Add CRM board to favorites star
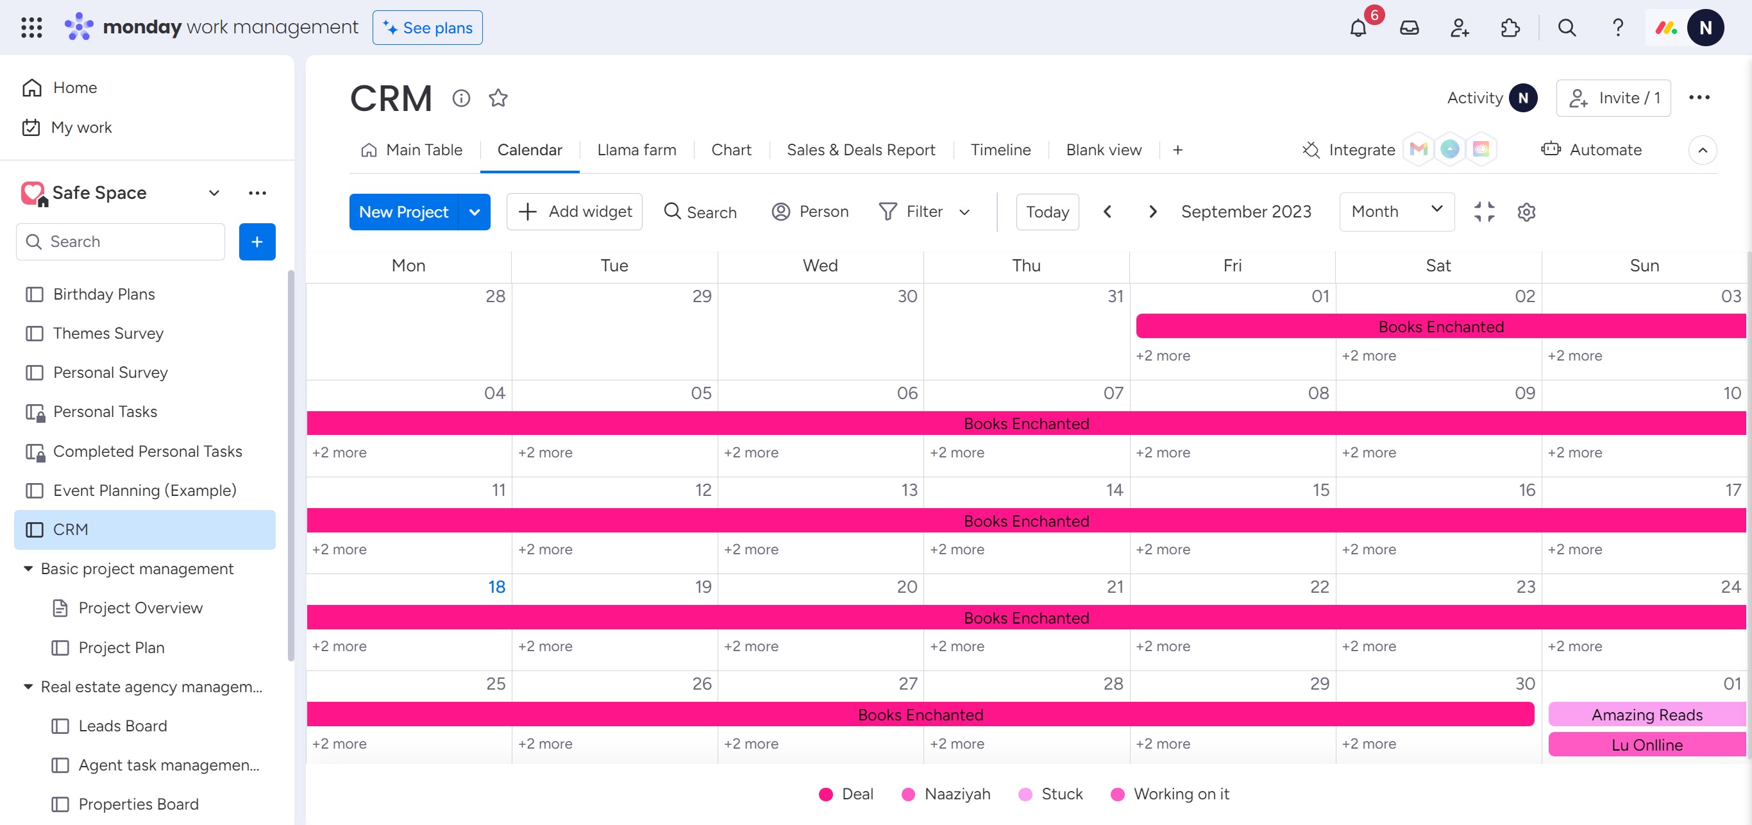1752x825 pixels. pyautogui.click(x=498, y=98)
